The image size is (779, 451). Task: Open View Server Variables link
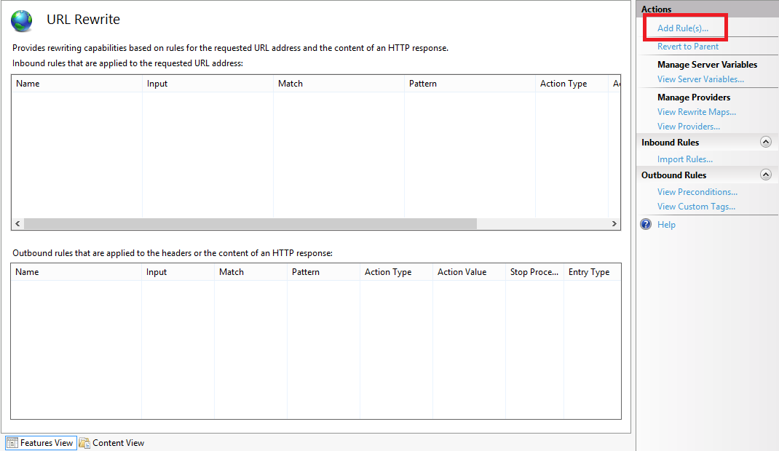pos(700,79)
